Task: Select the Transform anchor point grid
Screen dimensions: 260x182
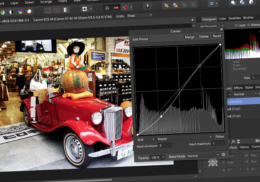Action: (x=213, y=162)
